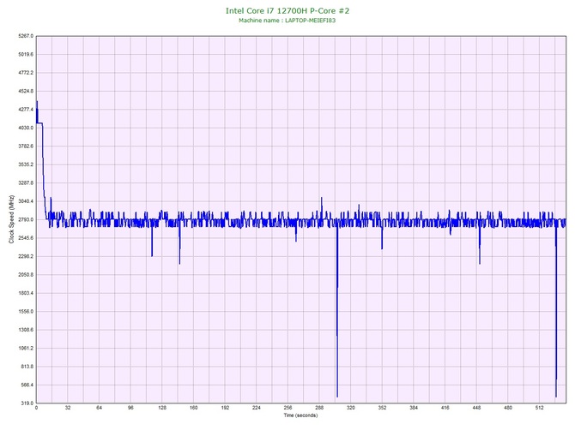Select the Y-axis value 319.0
Screen dimensions: 575x430
[27, 403]
